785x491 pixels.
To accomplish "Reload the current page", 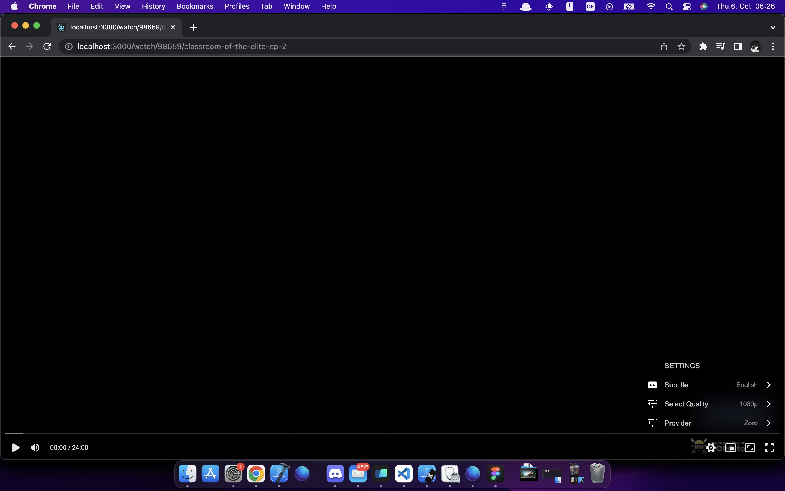I will [47, 46].
